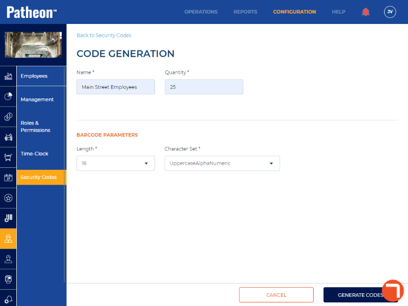This screenshot has width=408, height=306.
Task: Open the coins pricing icon
Action: [x=8, y=117]
